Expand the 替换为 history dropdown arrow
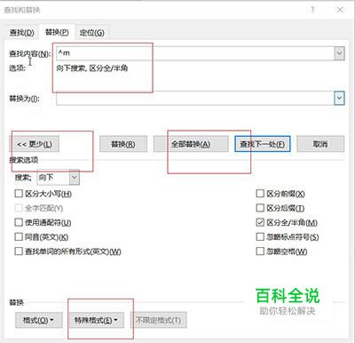This screenshot has height=343, width=355. click(x=339, y=98)
